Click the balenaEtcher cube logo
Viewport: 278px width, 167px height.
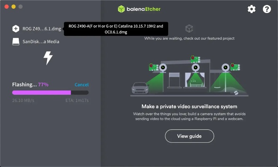click(121, 9)
